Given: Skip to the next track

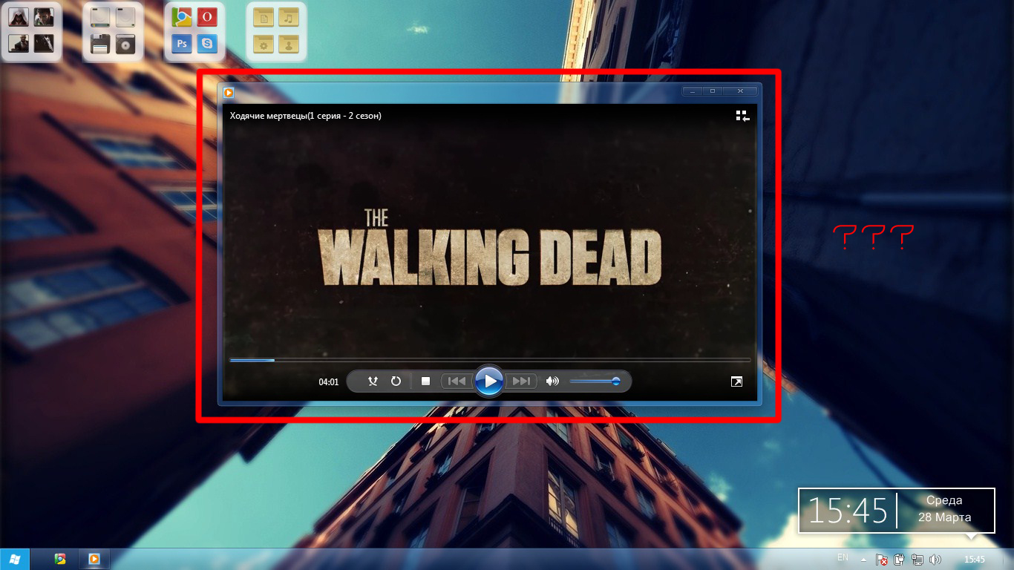Looking at the screenshot, I should [x=522, y=381].
